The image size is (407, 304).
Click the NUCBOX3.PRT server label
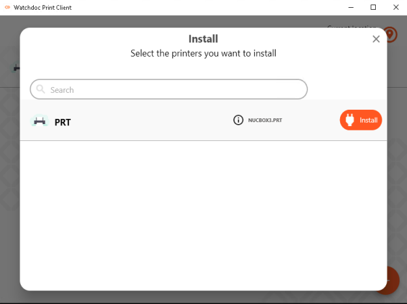point(265,120)
